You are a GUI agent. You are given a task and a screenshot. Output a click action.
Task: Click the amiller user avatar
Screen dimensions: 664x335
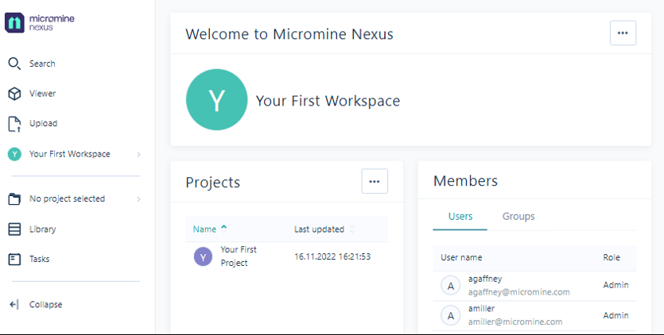451,316
